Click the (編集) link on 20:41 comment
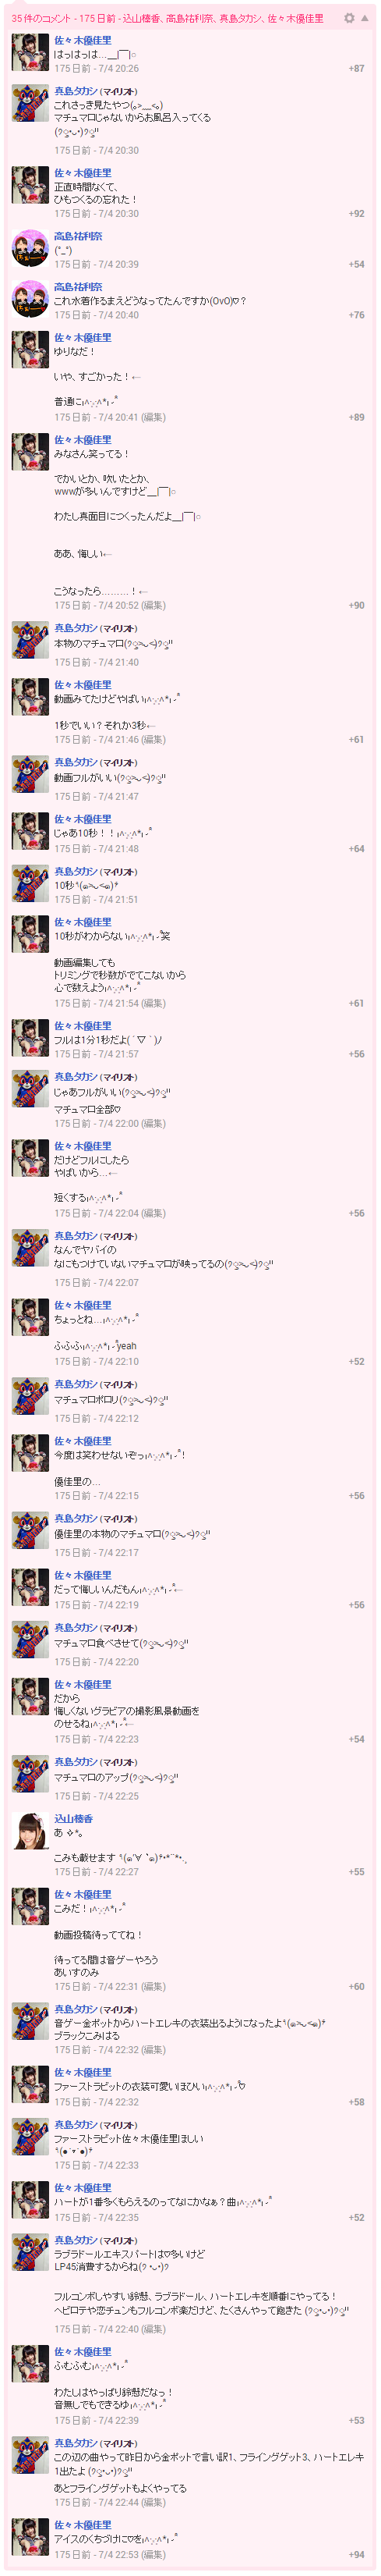The image size is (381, 2576). point(153,418)
